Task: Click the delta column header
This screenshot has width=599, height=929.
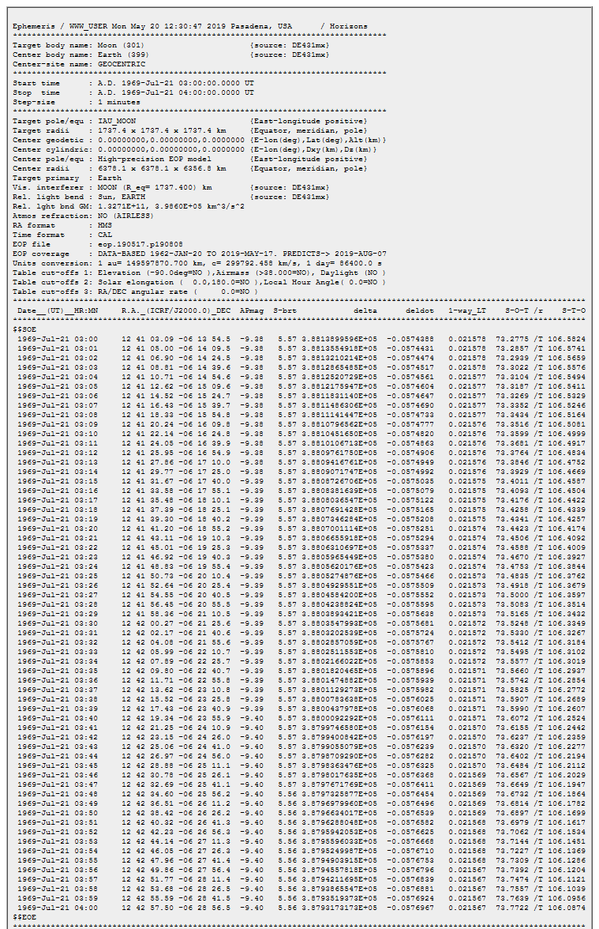Action: point(365,310)
